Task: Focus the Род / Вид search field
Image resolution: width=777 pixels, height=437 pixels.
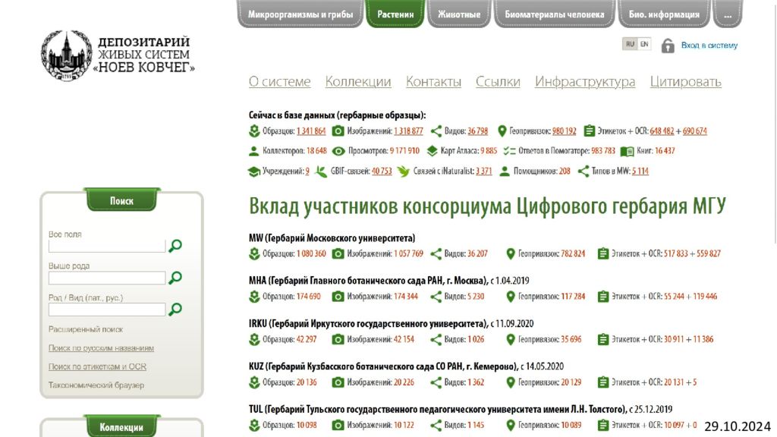Action: [x=107, y=310]
